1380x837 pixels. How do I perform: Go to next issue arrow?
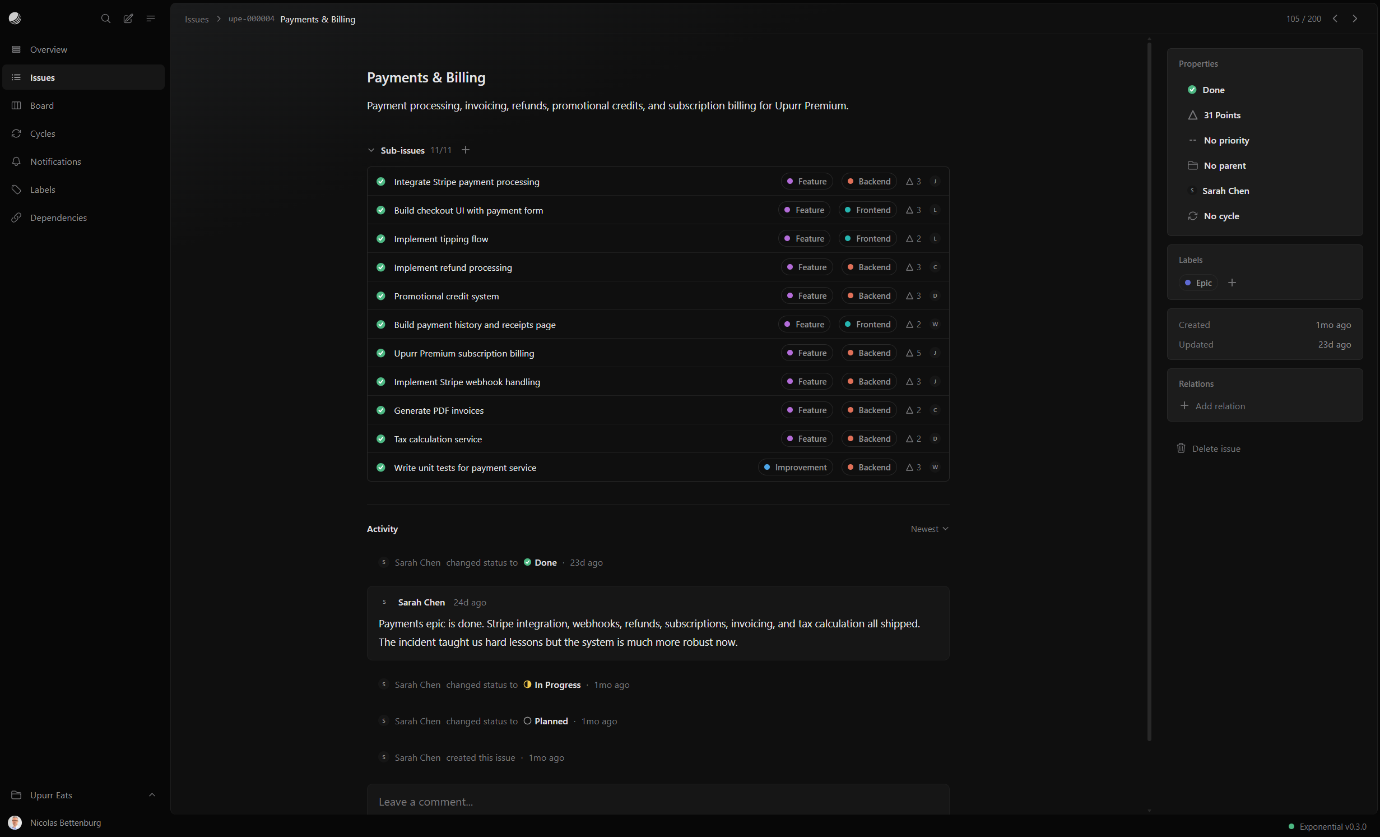(x=1355, y=19)
